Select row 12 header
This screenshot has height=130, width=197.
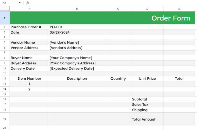[x=5, y=78]
